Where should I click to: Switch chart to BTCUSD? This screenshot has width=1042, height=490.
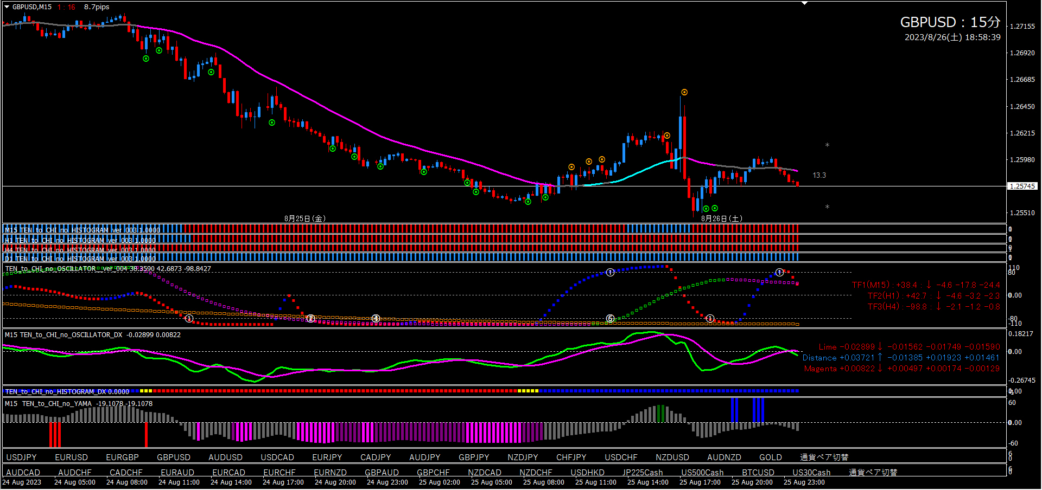tap(758, 473)
